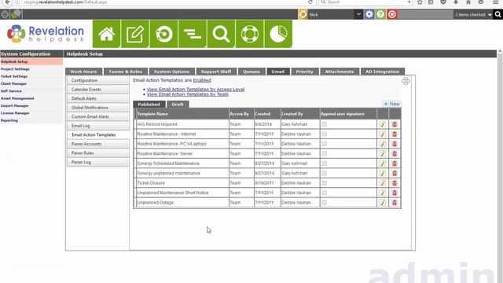Delete the Unplanned Outage template
Screen dimensions: 503x283
coord(395,203)
